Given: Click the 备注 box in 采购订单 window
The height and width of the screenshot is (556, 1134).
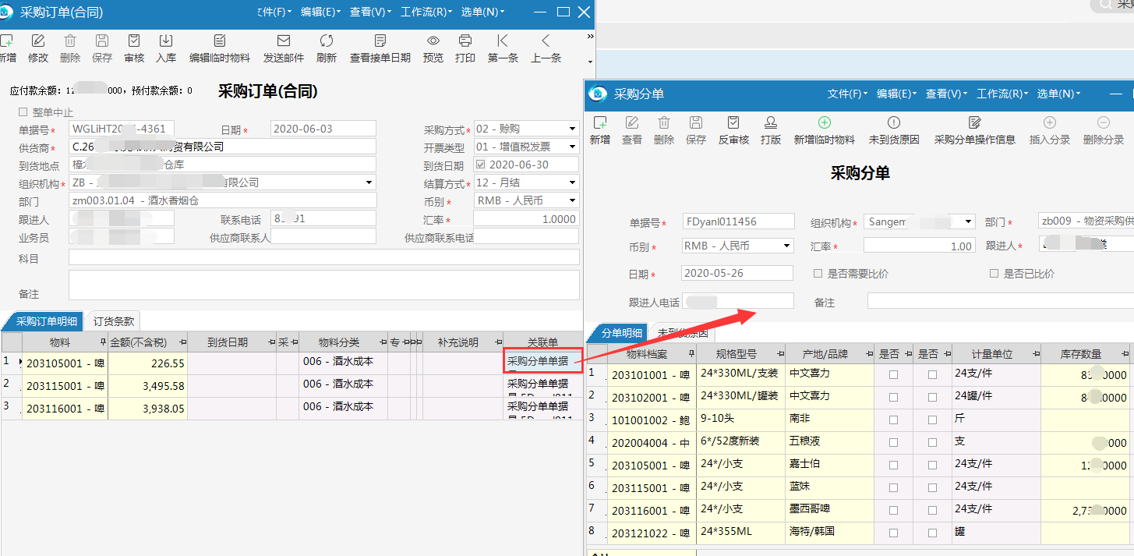Looking at the screenshot, I should coord(323,285).
